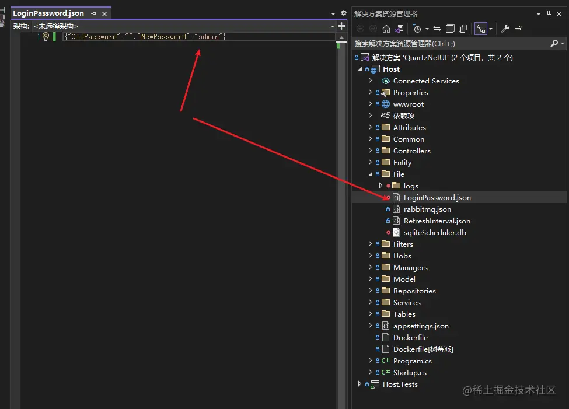Click the Home icon in Solution Explorer toolbar
569x409 pixels.
(x=386, y=29)
